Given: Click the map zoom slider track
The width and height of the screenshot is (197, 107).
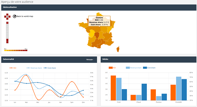Looking at the screenshot, I should (x=7, y=31).
